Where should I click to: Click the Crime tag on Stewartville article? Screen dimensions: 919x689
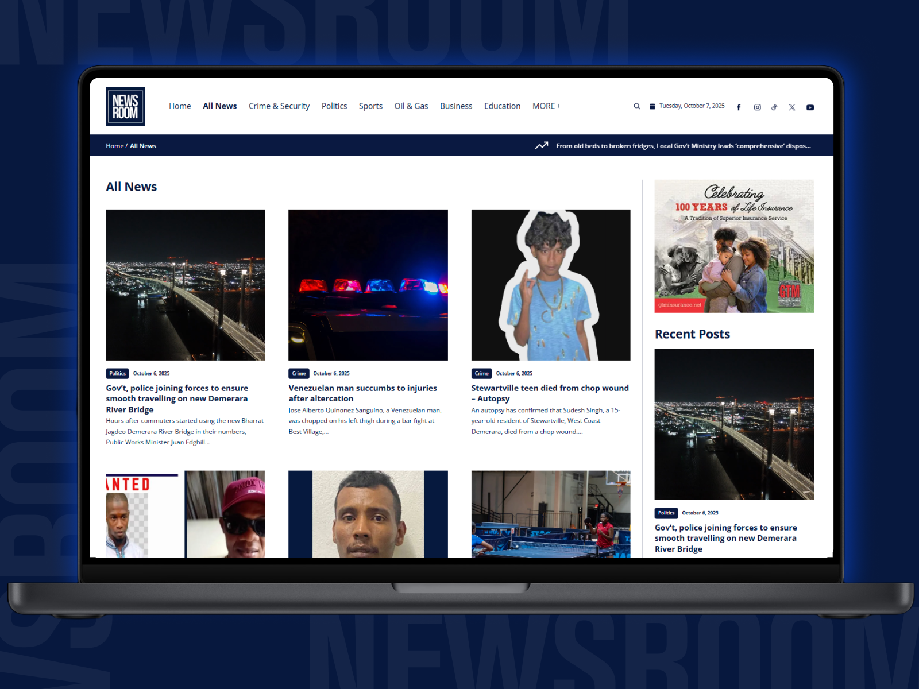481,373
